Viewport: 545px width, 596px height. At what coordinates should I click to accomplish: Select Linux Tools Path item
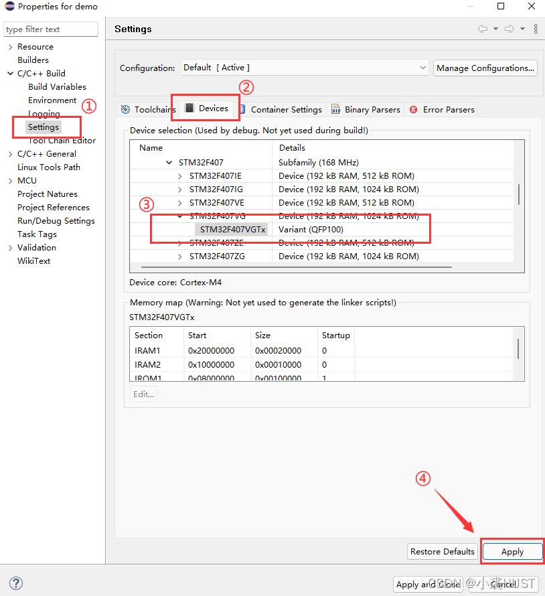(x=49, y=167)
